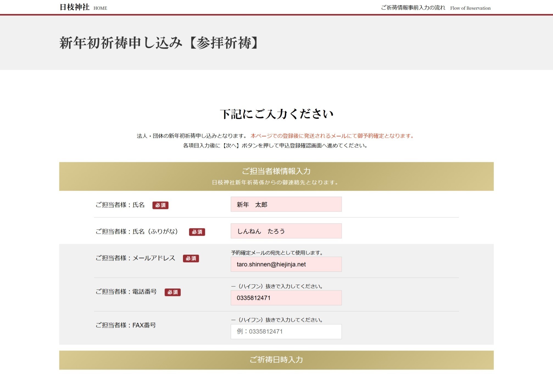This screenshot has width=553, height=374.
Task: Click the ご担当者様情報入力 section header
Action: [x=276, y=171]
